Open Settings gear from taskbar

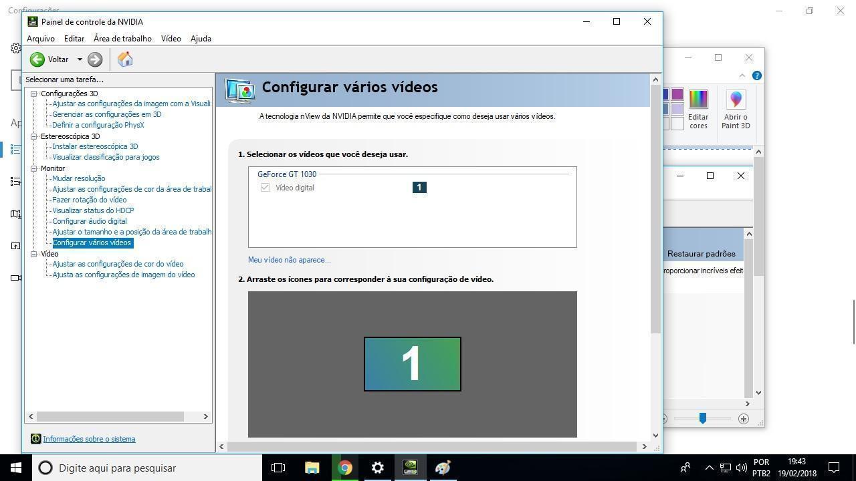pos(377,468)
